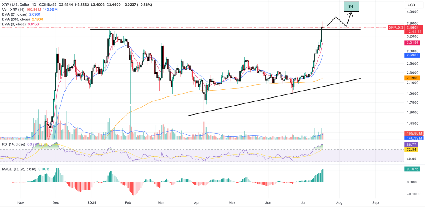This screenshot has width=425, height=207.
Task: Click the 0.0000 MACD axis level
Action: 412,182
